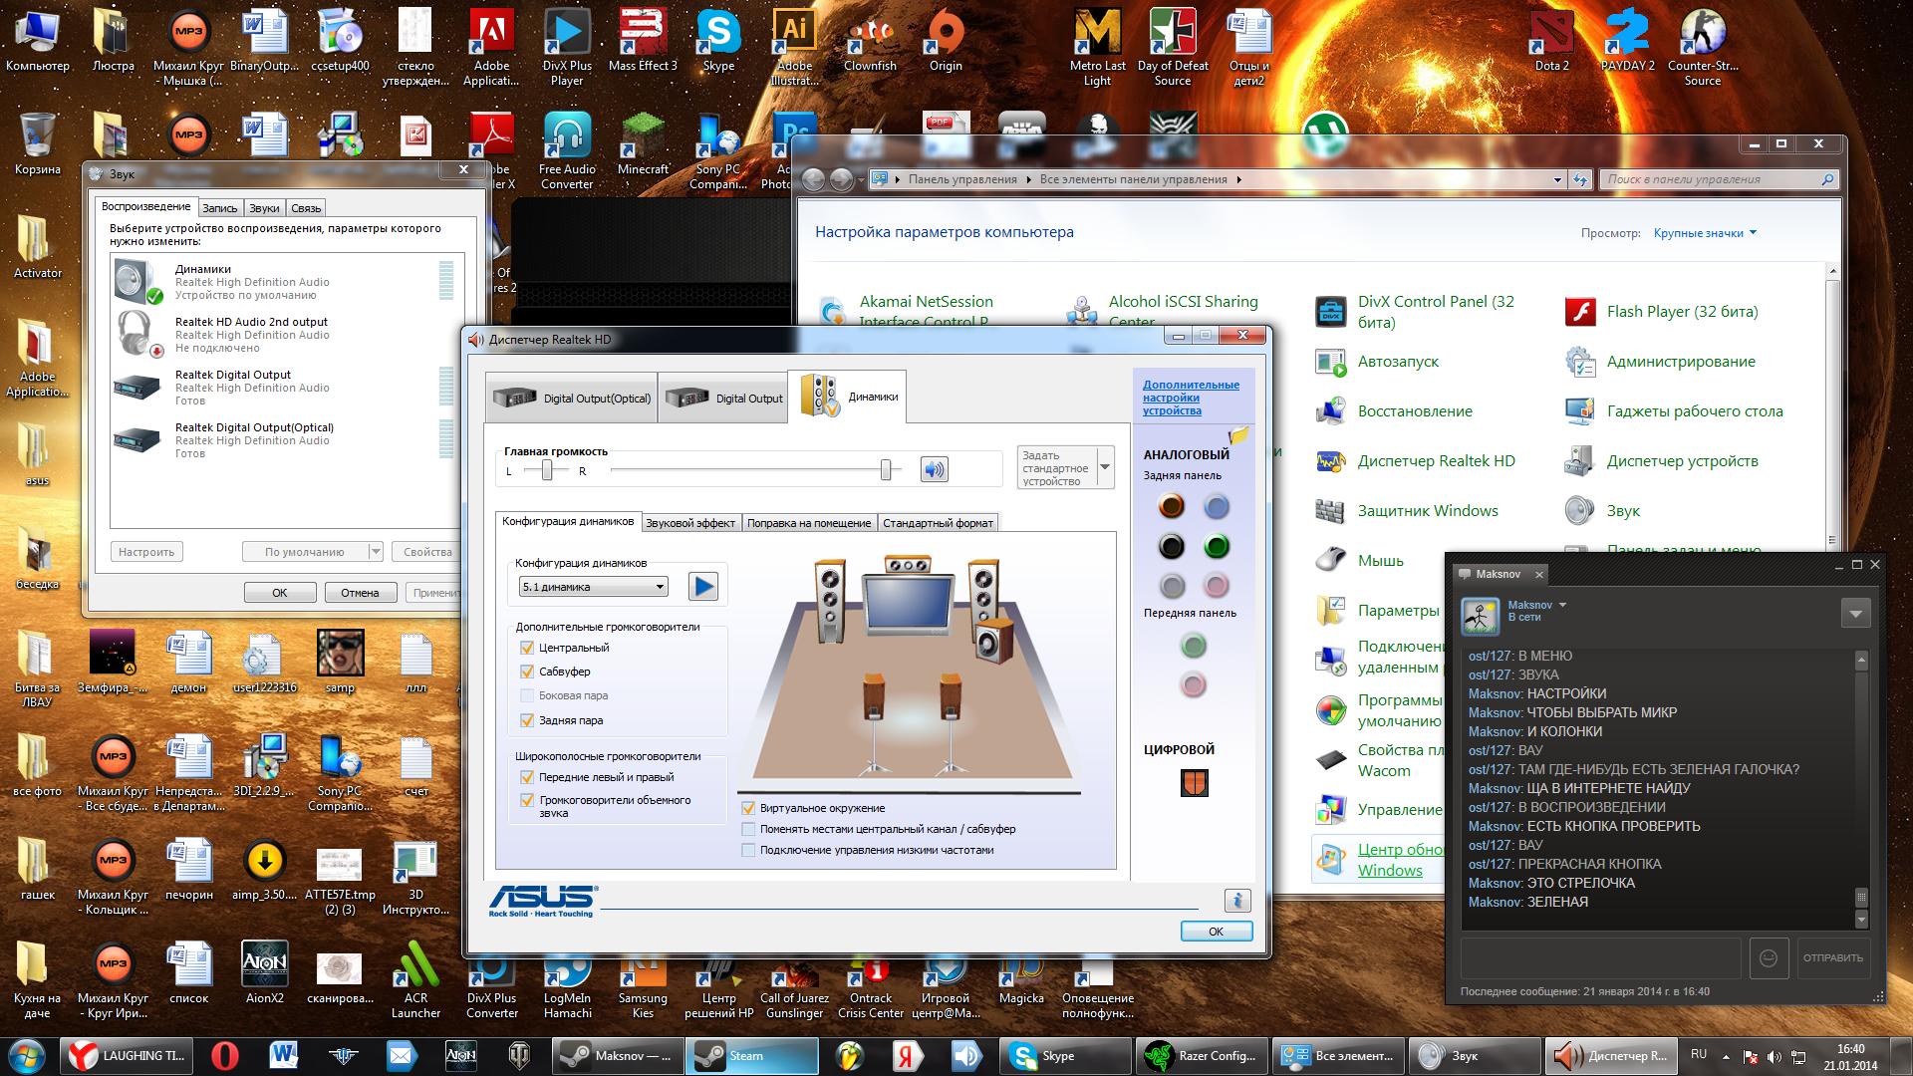Toggle Передние левый и правый checkbox
Viewport: 1913px width, 1076px height.
(527, 777)
